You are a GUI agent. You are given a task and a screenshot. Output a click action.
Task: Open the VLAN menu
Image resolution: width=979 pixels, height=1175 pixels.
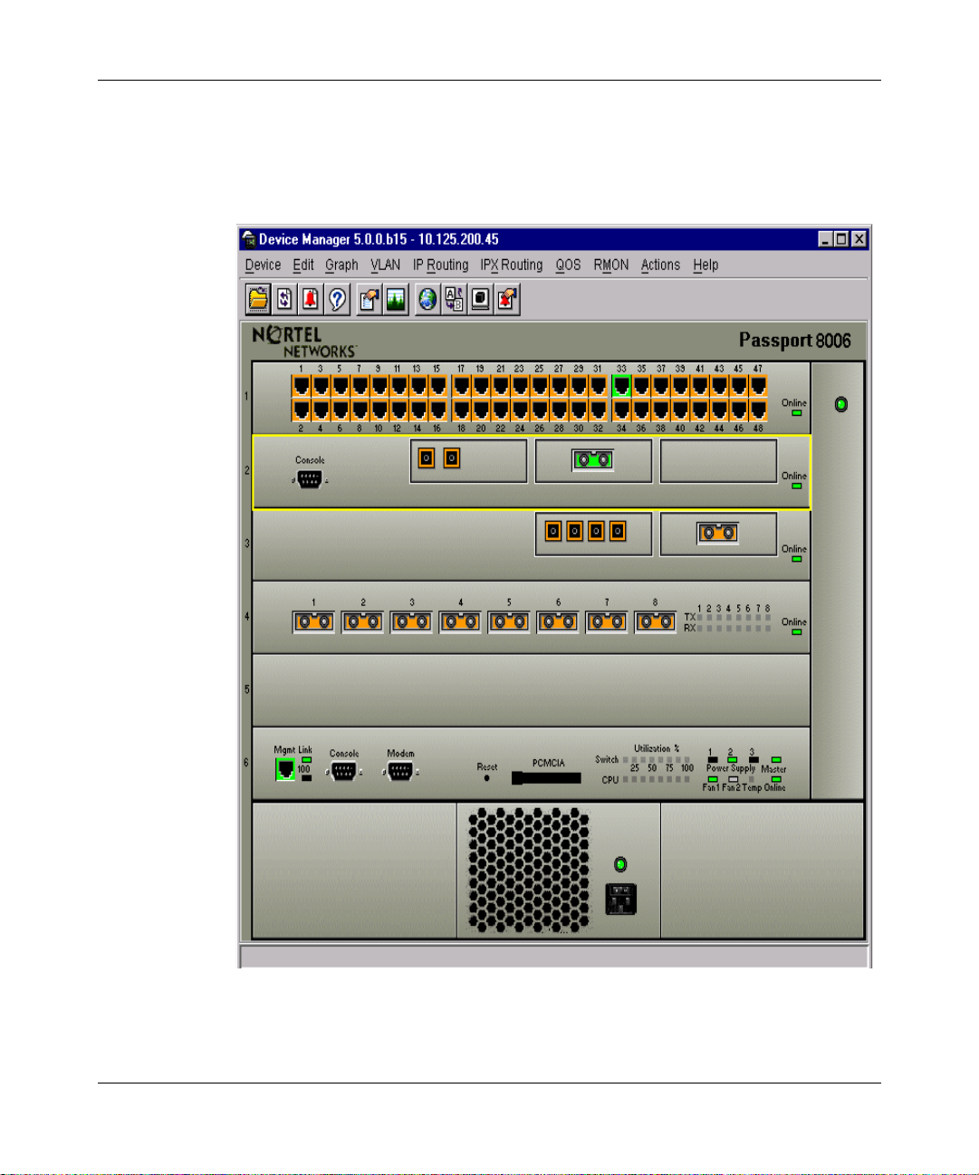[x=385, y=265]
